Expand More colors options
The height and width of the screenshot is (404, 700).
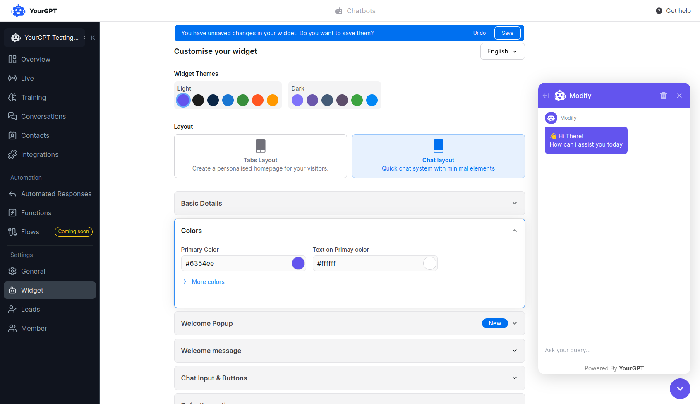(204, 282)
